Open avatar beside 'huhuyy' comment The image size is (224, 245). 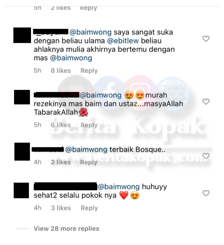click(21, 190)
